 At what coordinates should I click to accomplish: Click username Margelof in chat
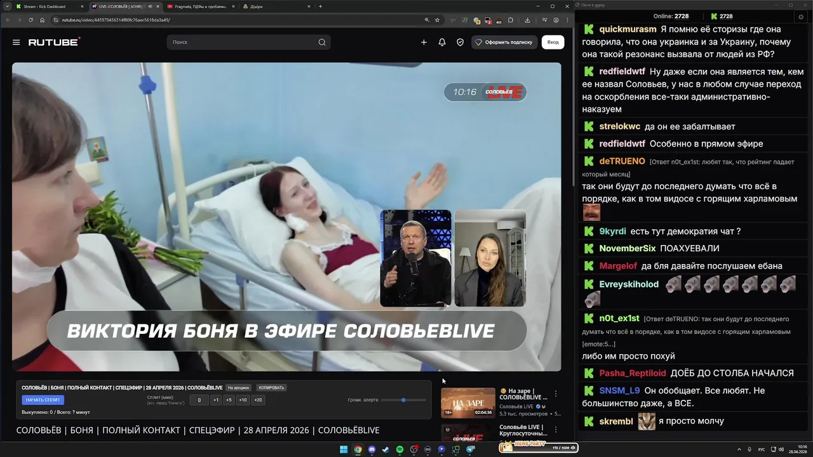tap(618, 266)
